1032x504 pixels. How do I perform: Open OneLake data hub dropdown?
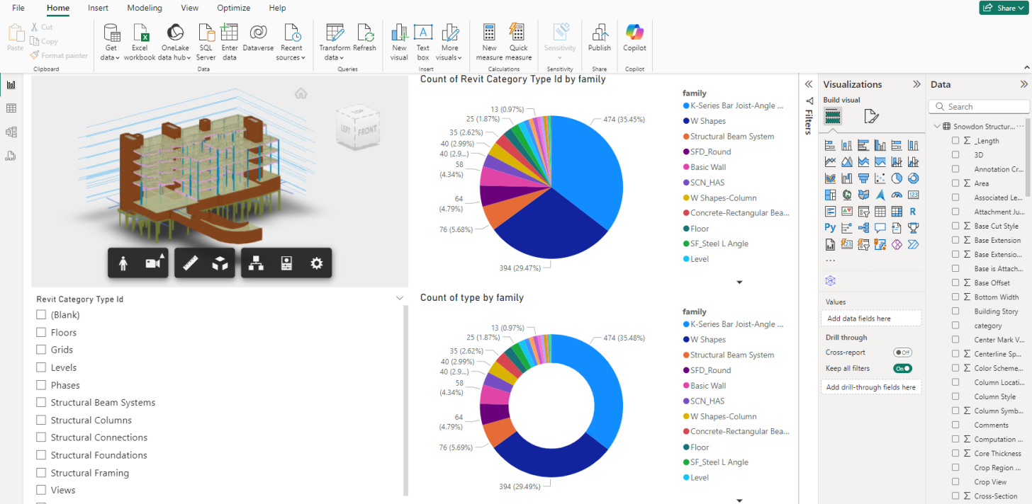(x=174, y=42)
